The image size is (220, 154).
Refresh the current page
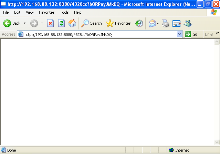[x=61, y=23]
